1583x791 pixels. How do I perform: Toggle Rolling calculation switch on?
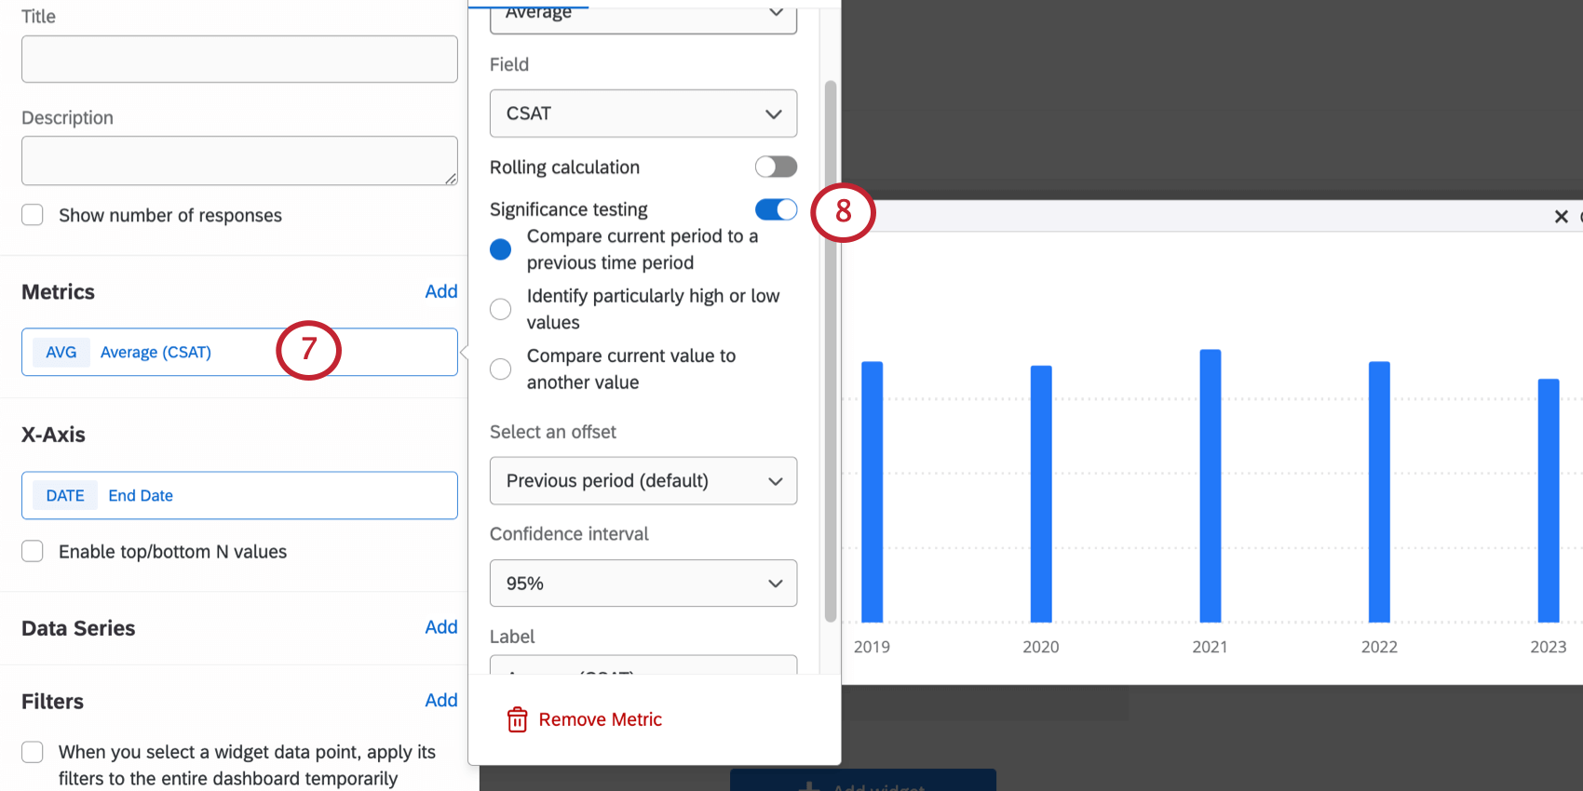pos(776,167)
